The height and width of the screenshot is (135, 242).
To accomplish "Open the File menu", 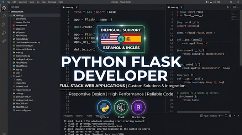I will (x=8, y=2).
